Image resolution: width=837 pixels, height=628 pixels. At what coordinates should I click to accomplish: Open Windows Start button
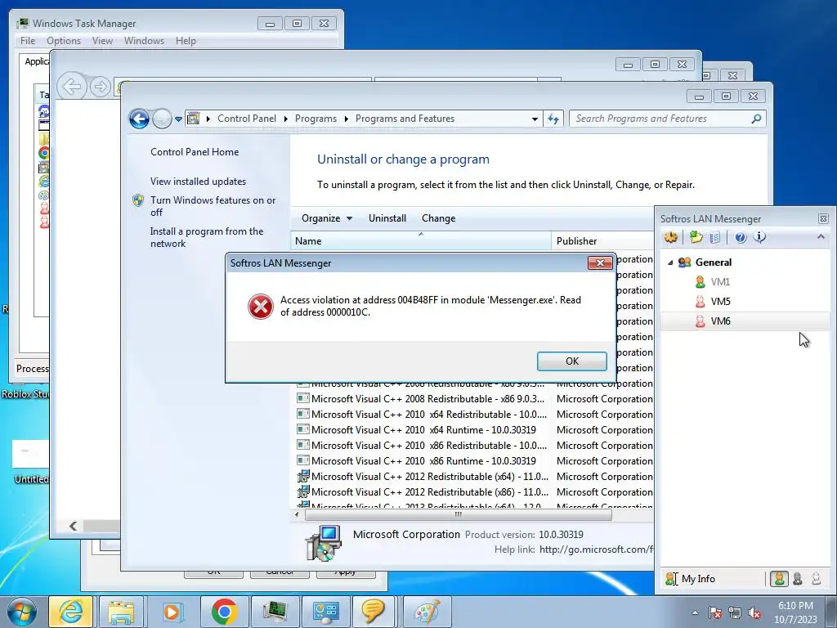coord(21,612)
